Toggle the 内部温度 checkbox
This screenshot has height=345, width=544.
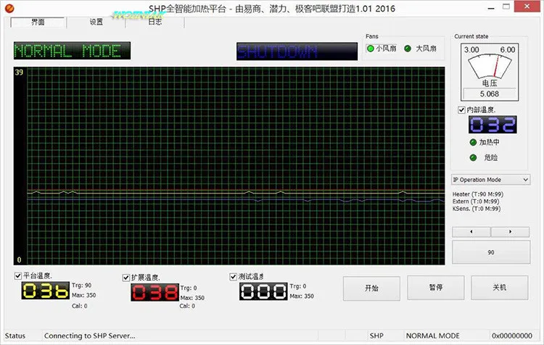(462, 109)
